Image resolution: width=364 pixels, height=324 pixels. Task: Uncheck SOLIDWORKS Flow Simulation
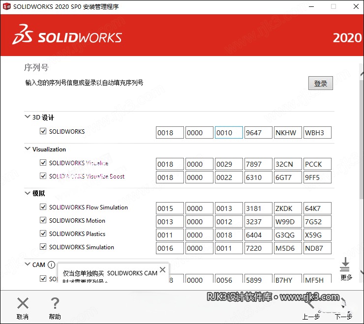(43, 207)
